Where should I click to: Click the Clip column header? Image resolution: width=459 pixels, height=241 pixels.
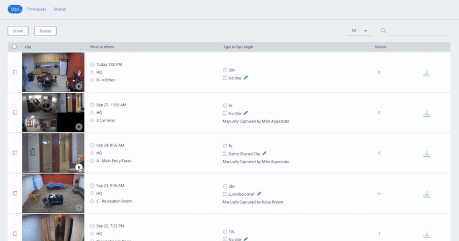(28, 47)
